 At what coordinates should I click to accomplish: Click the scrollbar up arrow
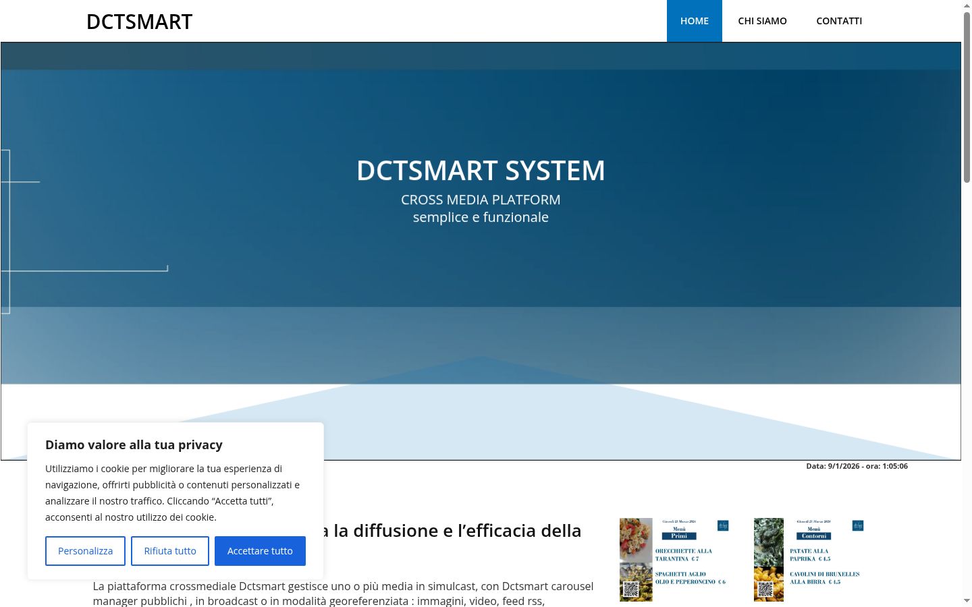(967, 5)
